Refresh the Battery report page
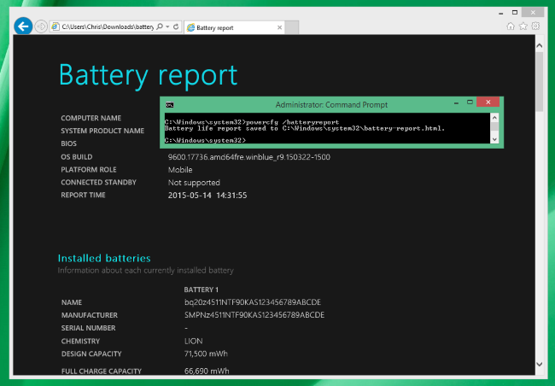The image size is (555, 386). [176, 26]
